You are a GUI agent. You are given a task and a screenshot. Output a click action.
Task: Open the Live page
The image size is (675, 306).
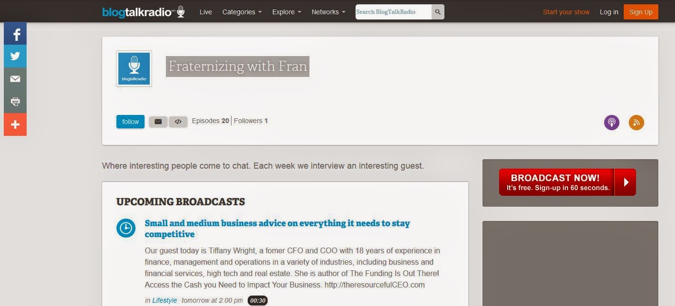[x=206, y=12]
